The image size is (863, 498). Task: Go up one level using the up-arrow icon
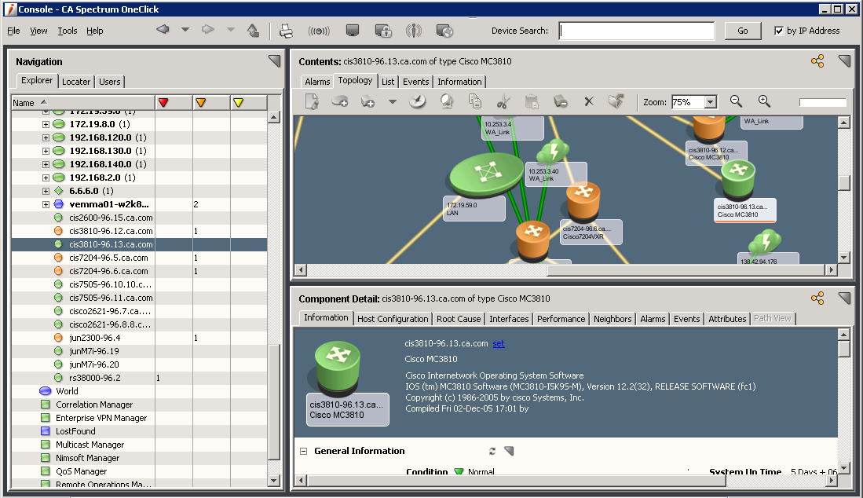pyautogui.click(x=253, y=31)
